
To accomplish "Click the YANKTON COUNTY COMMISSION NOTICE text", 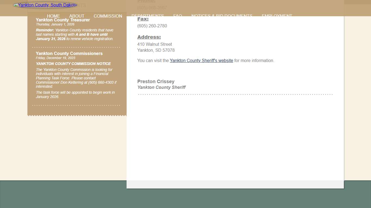I will pyautogui.click(x=73, y=64).
